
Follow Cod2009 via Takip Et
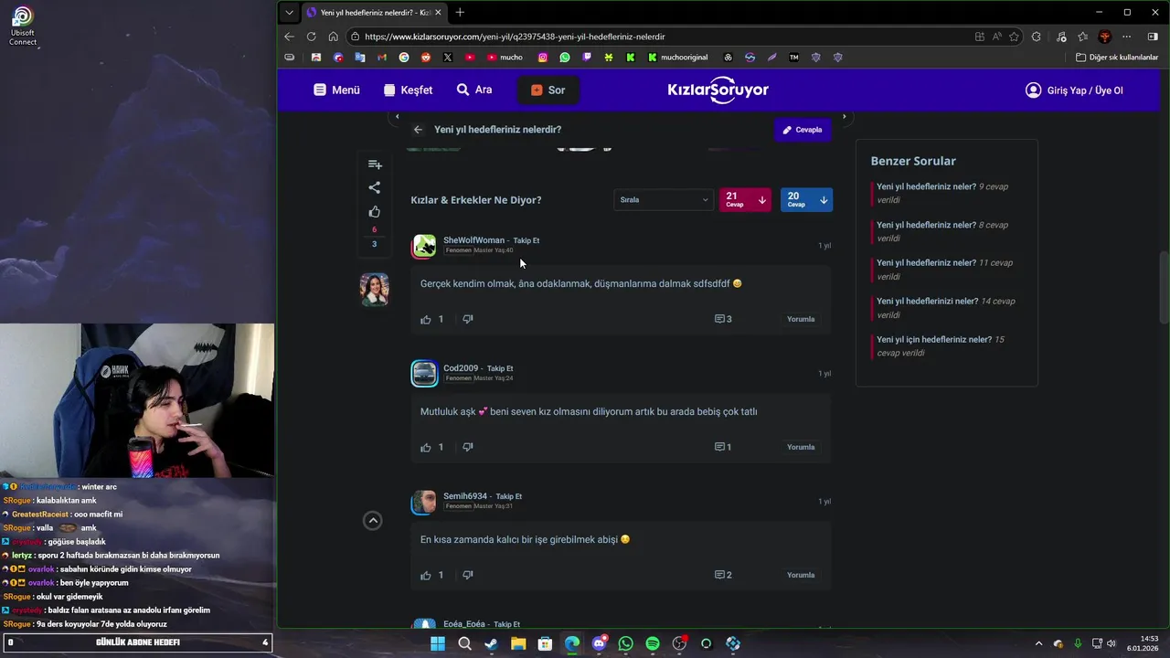[x=500, y=368]
